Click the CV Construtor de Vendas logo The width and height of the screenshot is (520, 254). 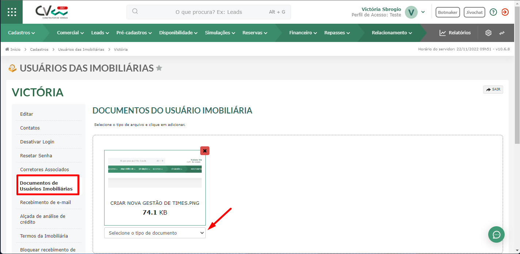coord(52,12)
